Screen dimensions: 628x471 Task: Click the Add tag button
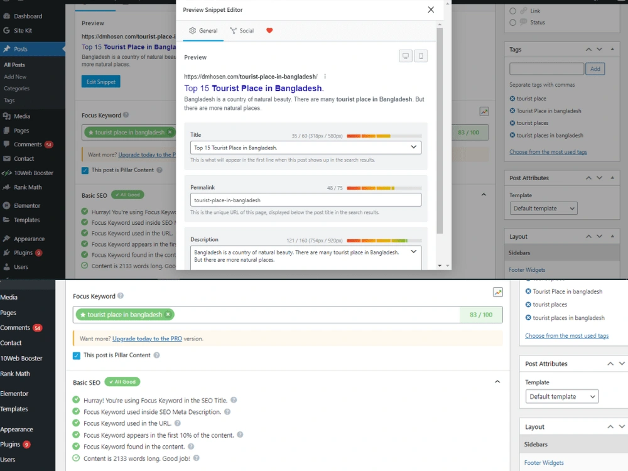(595, 69)
